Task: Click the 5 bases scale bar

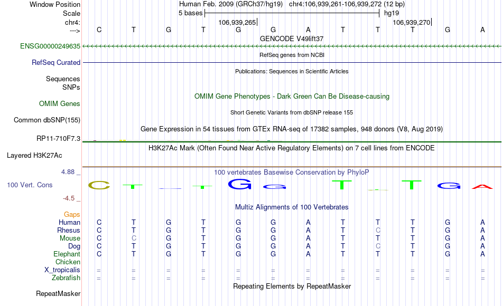Action: point(292,13)
